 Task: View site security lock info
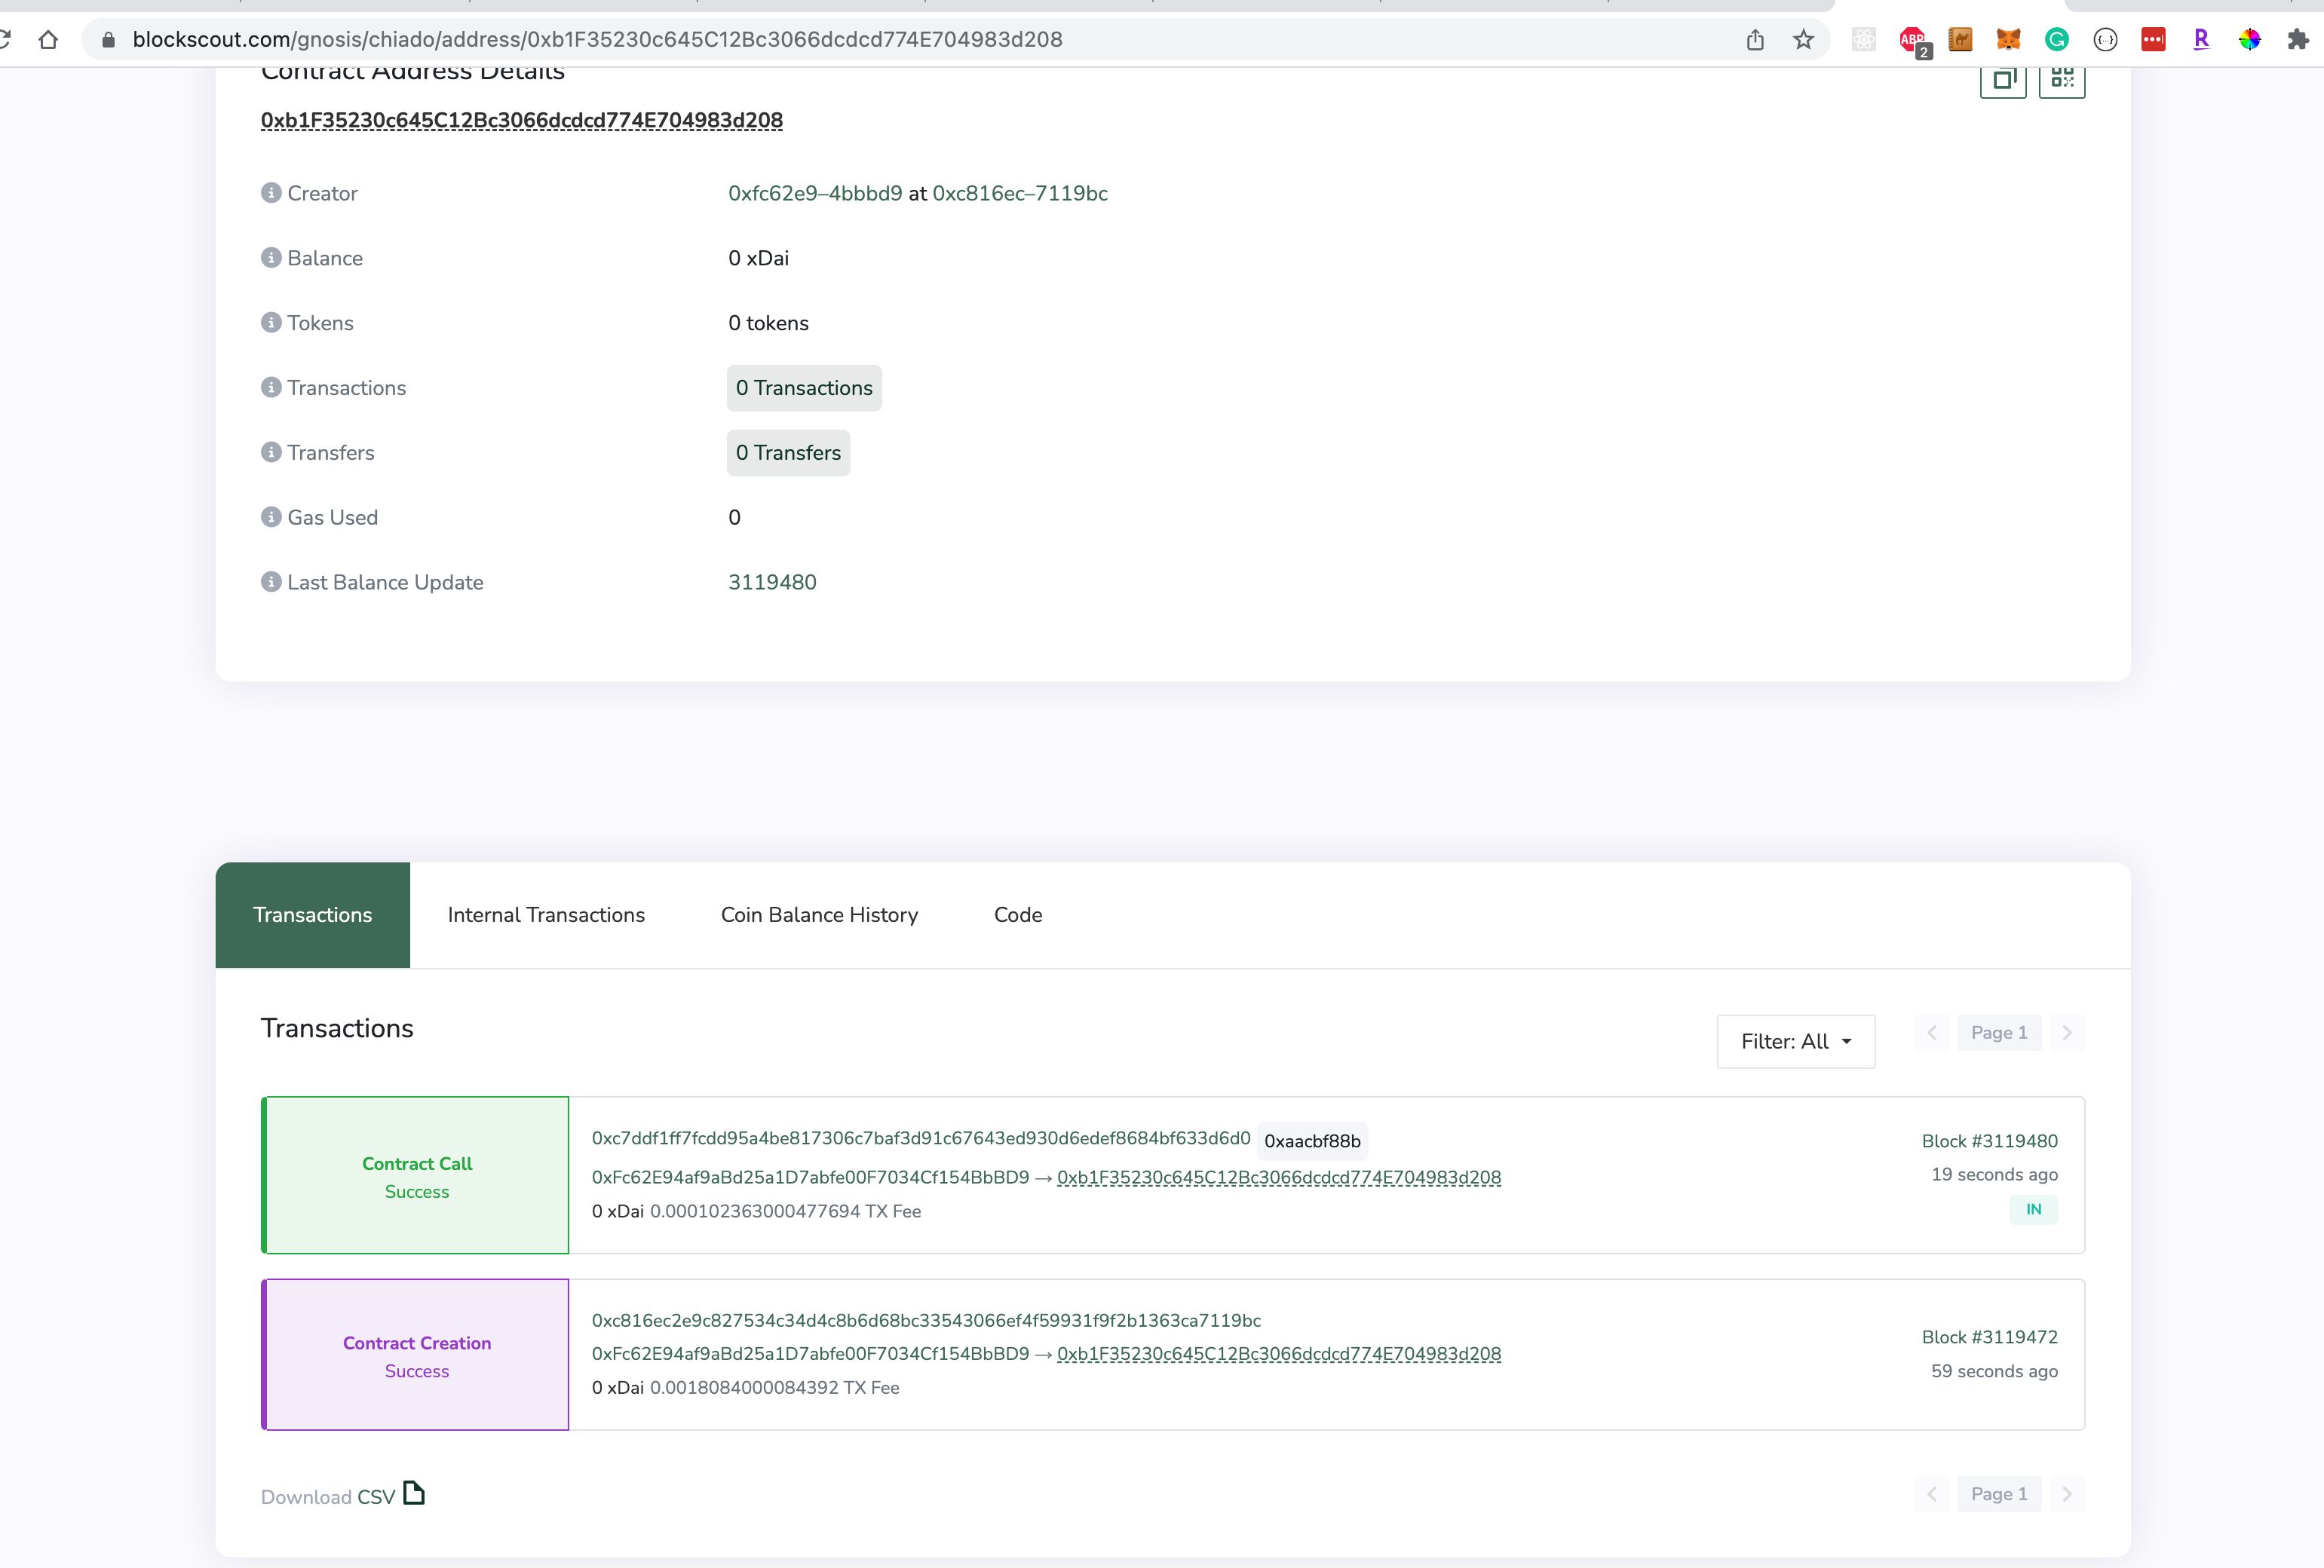click(109, 40)
